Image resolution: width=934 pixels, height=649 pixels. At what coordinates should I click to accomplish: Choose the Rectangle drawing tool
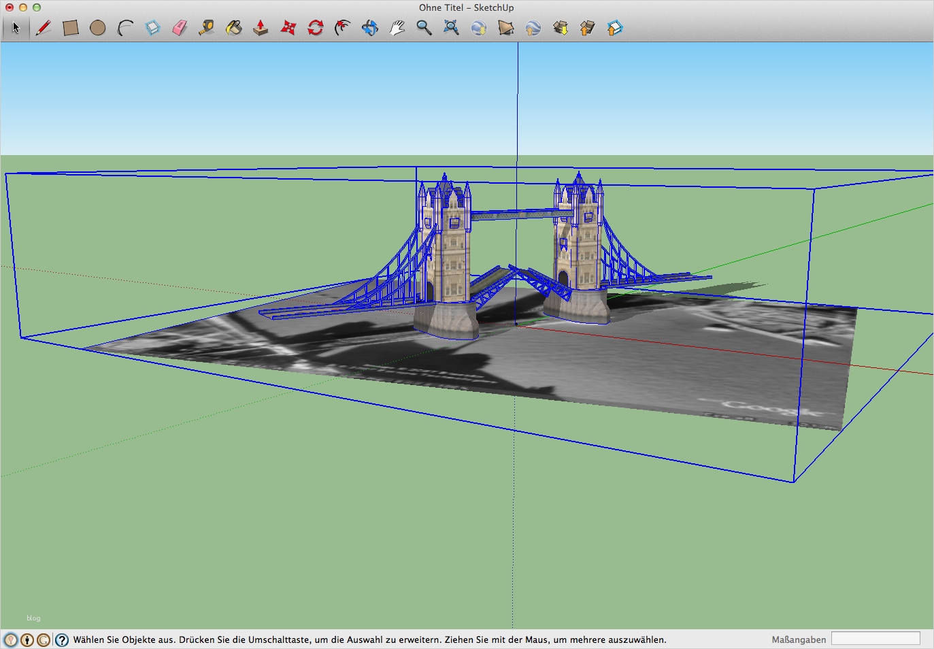coord(71,28)
